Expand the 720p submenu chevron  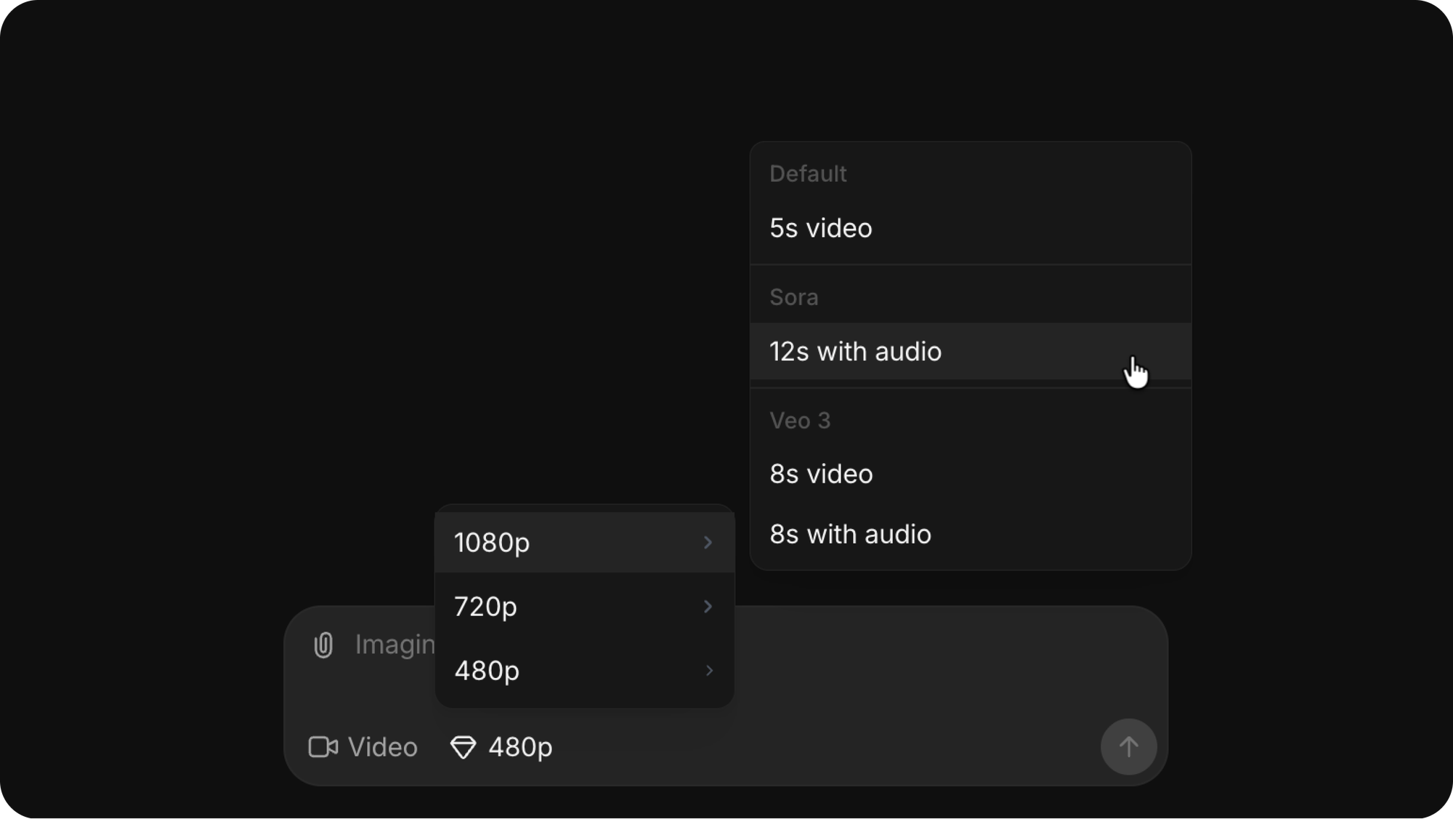pos(708,606)
